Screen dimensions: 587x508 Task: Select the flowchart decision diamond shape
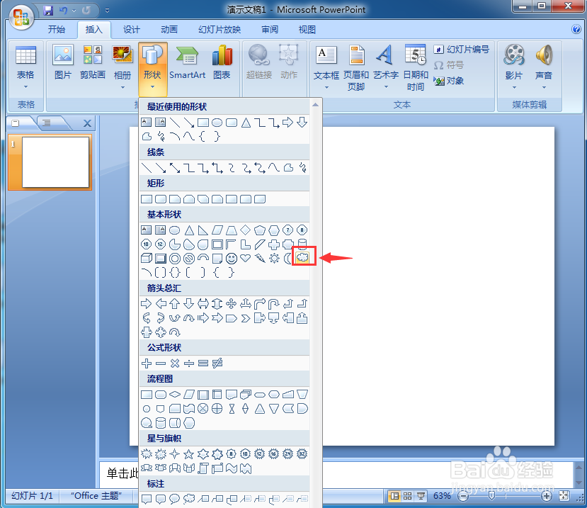click(x=175, y=394)
